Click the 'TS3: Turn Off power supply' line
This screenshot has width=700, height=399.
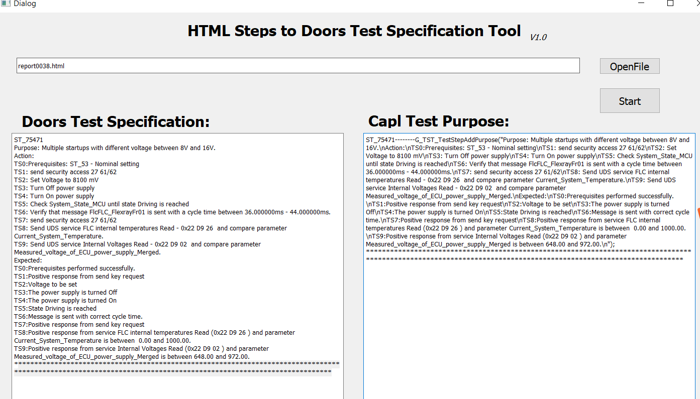[x=54, y=188]
